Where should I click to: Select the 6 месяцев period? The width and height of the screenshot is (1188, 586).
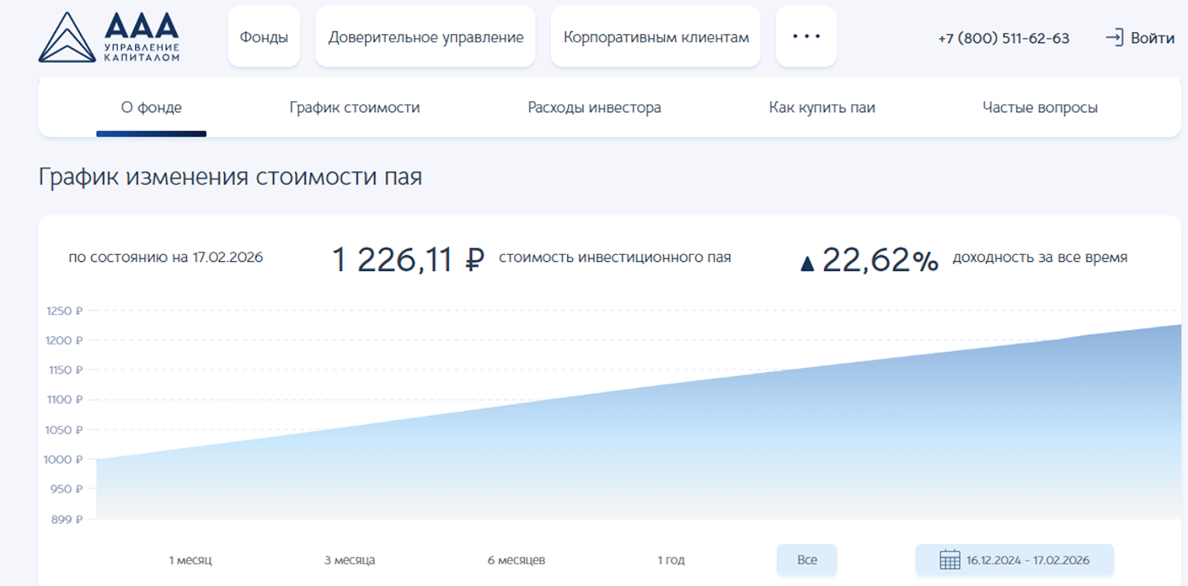[x=516, y=560]
